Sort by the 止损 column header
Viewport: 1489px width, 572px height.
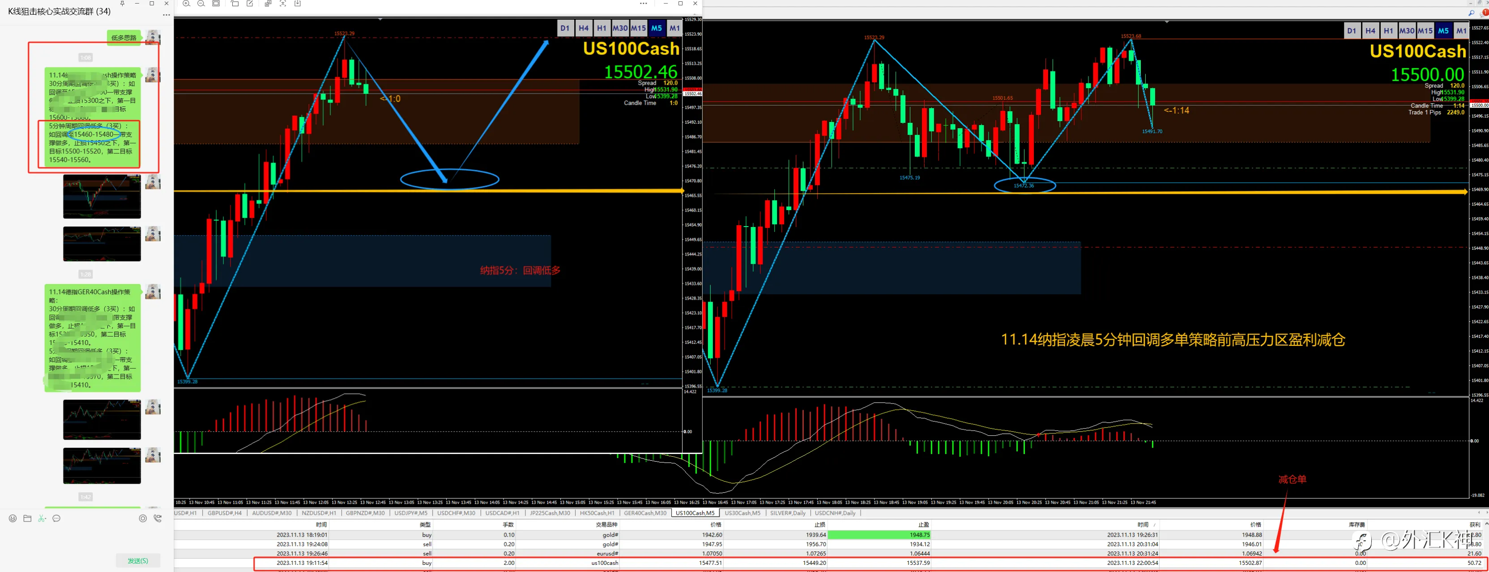819,525
